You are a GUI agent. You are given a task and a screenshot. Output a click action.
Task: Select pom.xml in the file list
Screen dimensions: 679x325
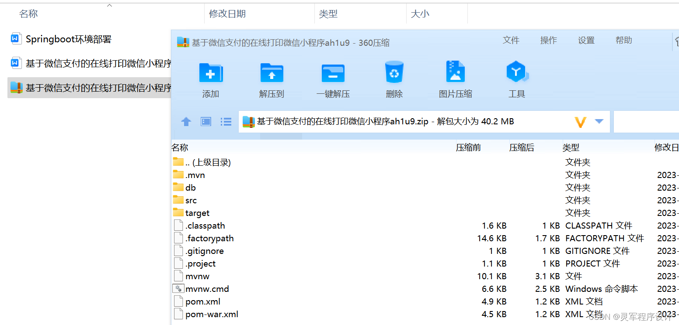[x=203, y=301]
